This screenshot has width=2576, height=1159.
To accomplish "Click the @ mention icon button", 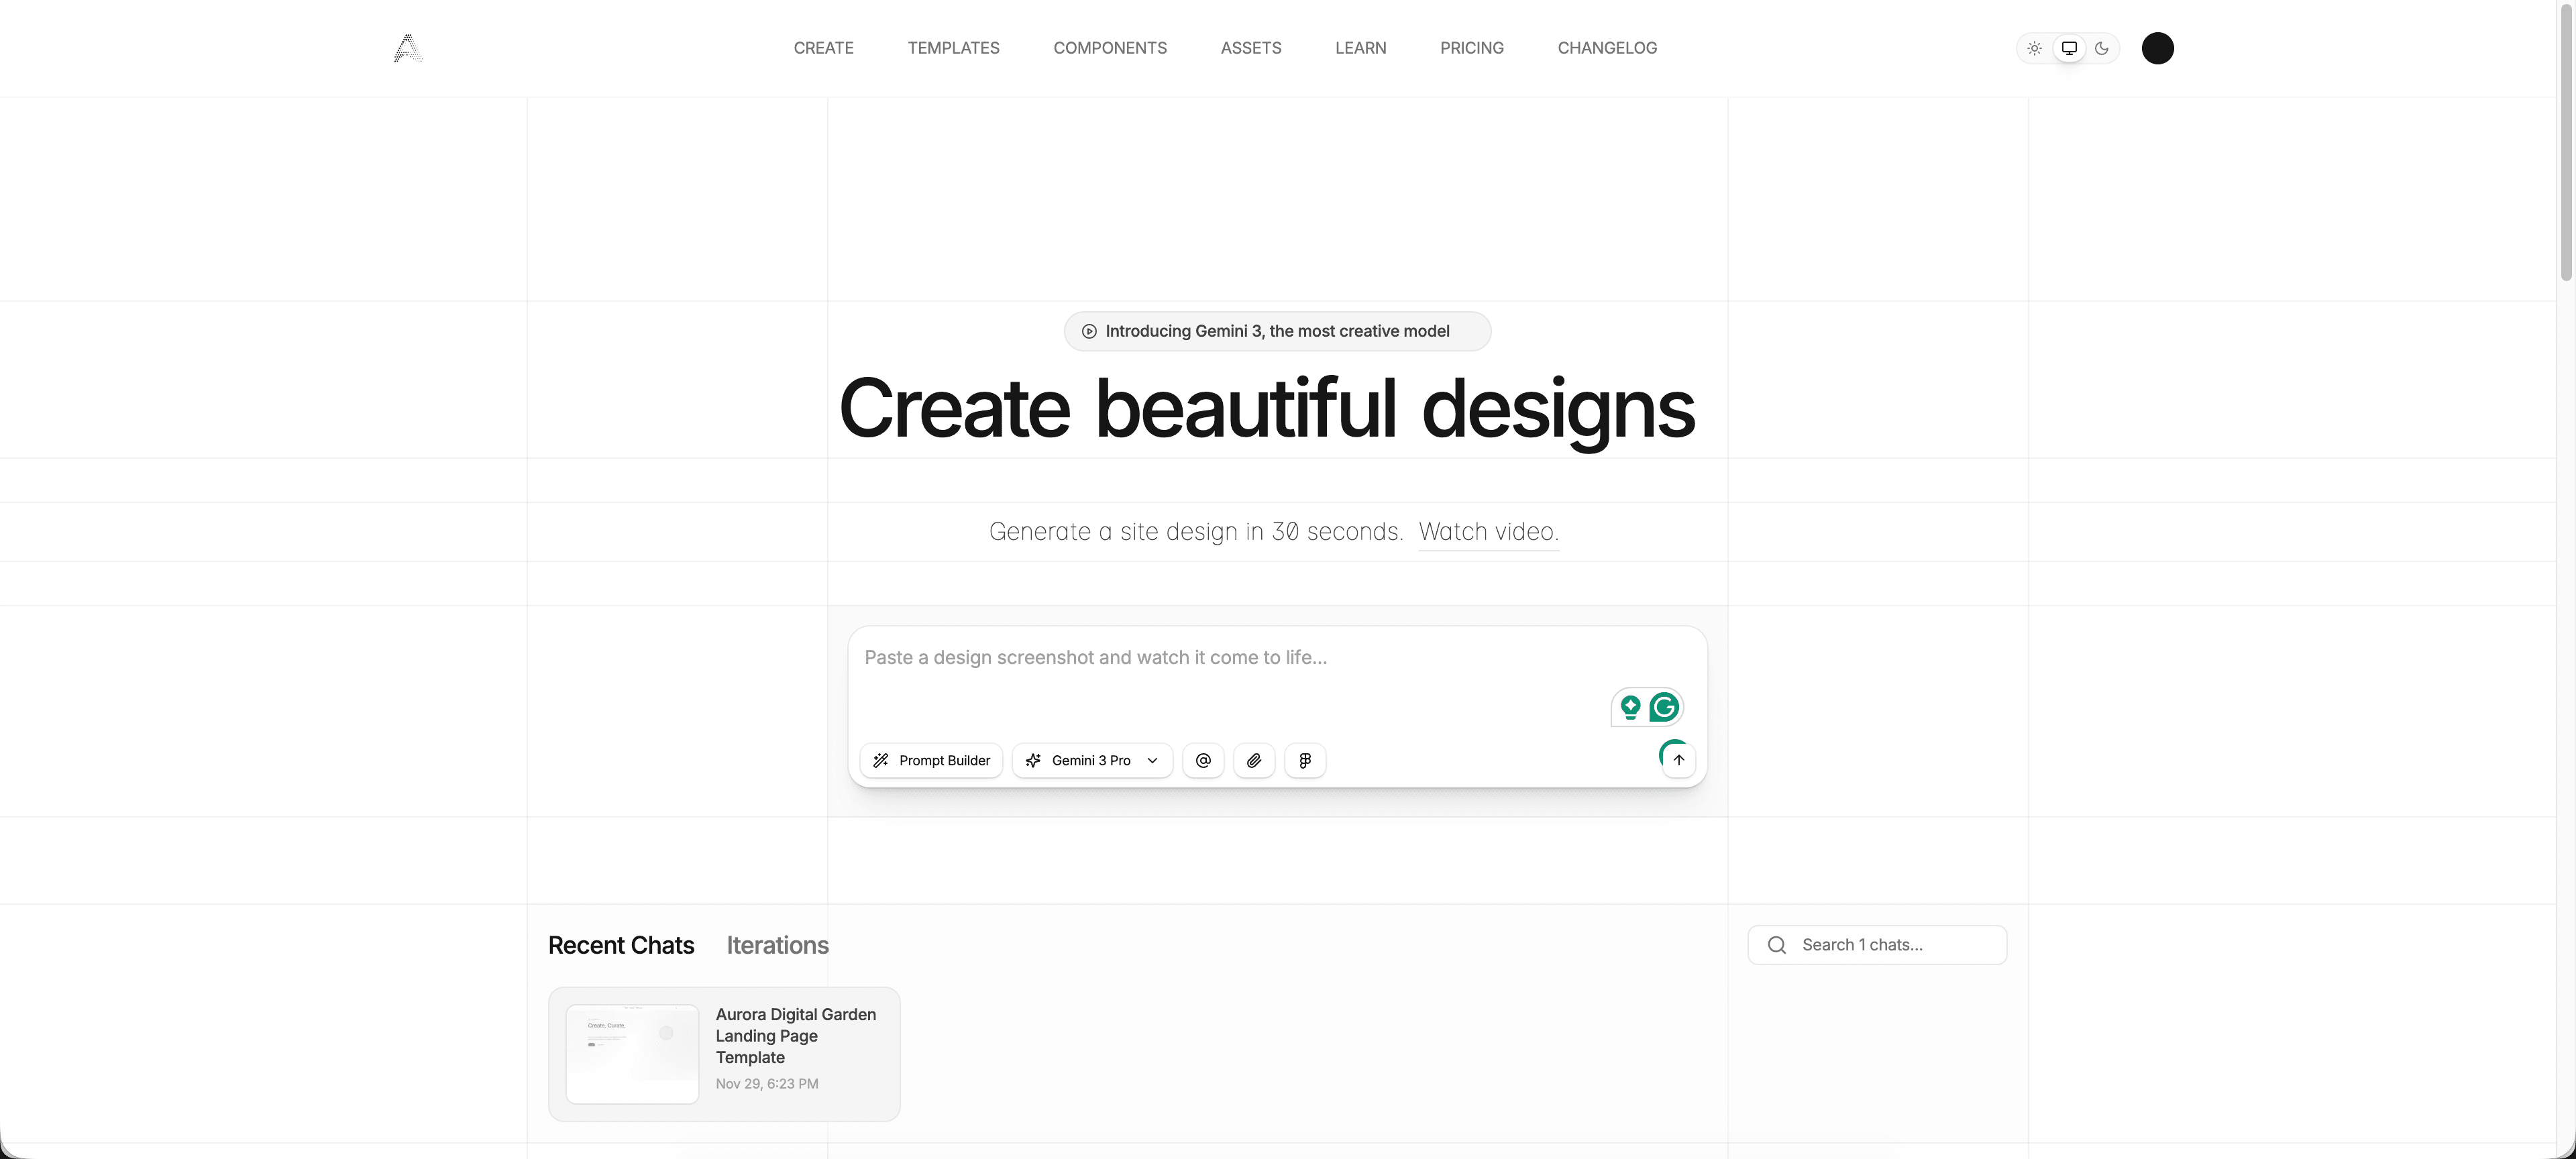I will [x=1203, y=760].
